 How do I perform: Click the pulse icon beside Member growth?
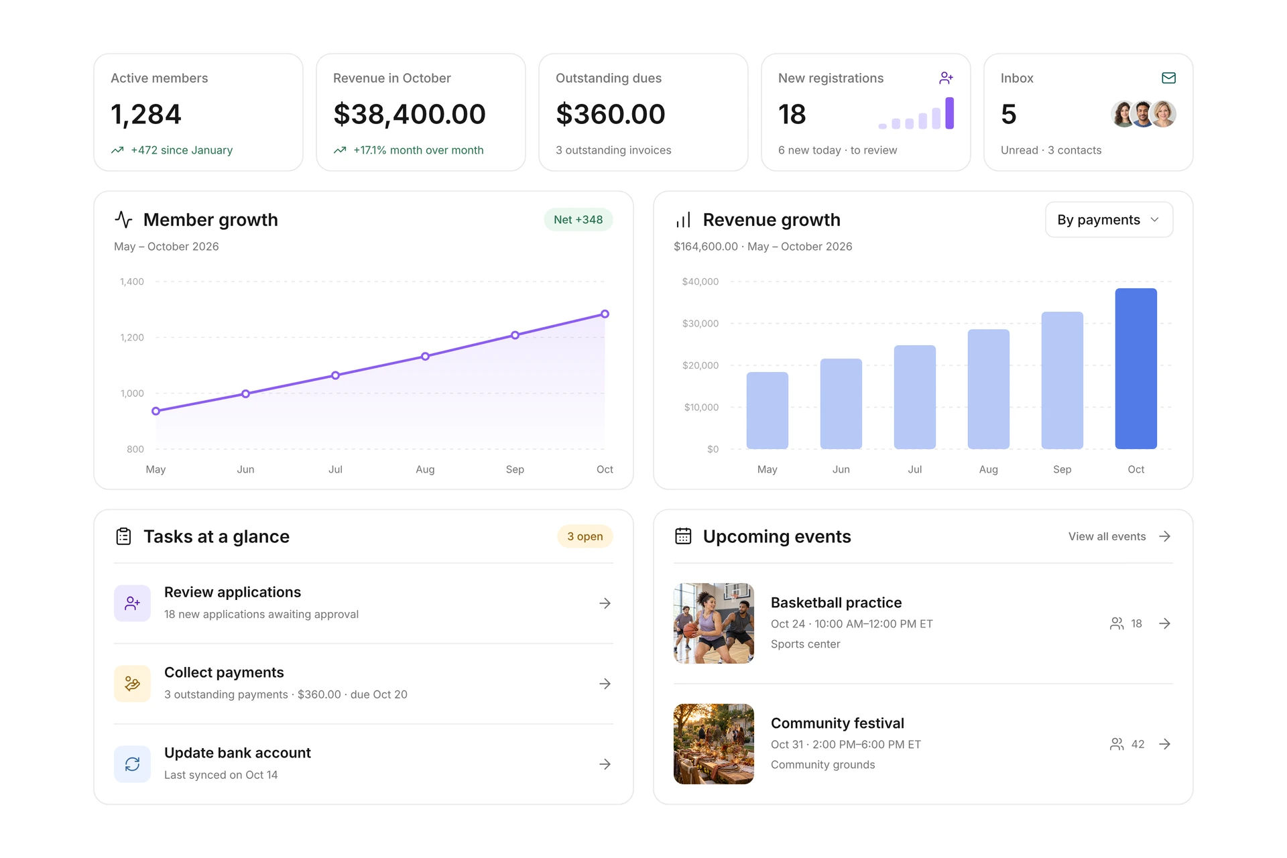[x=123, y=219]
